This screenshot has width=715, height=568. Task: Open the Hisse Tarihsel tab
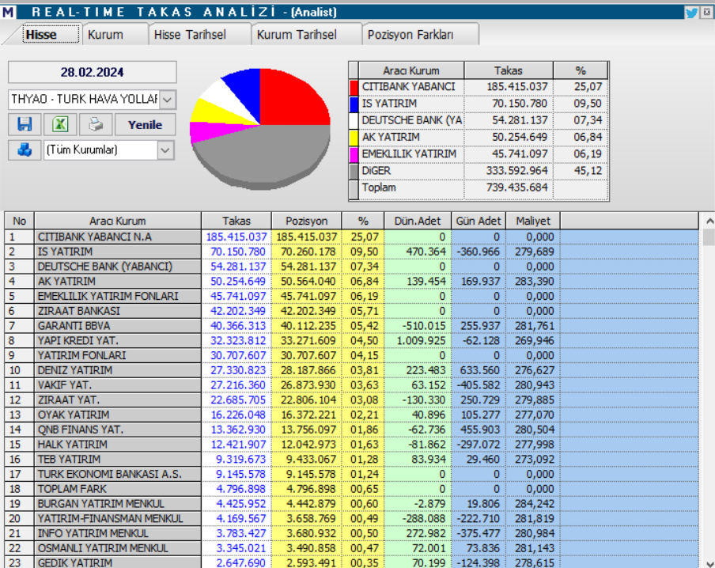(x=190, y=35)
